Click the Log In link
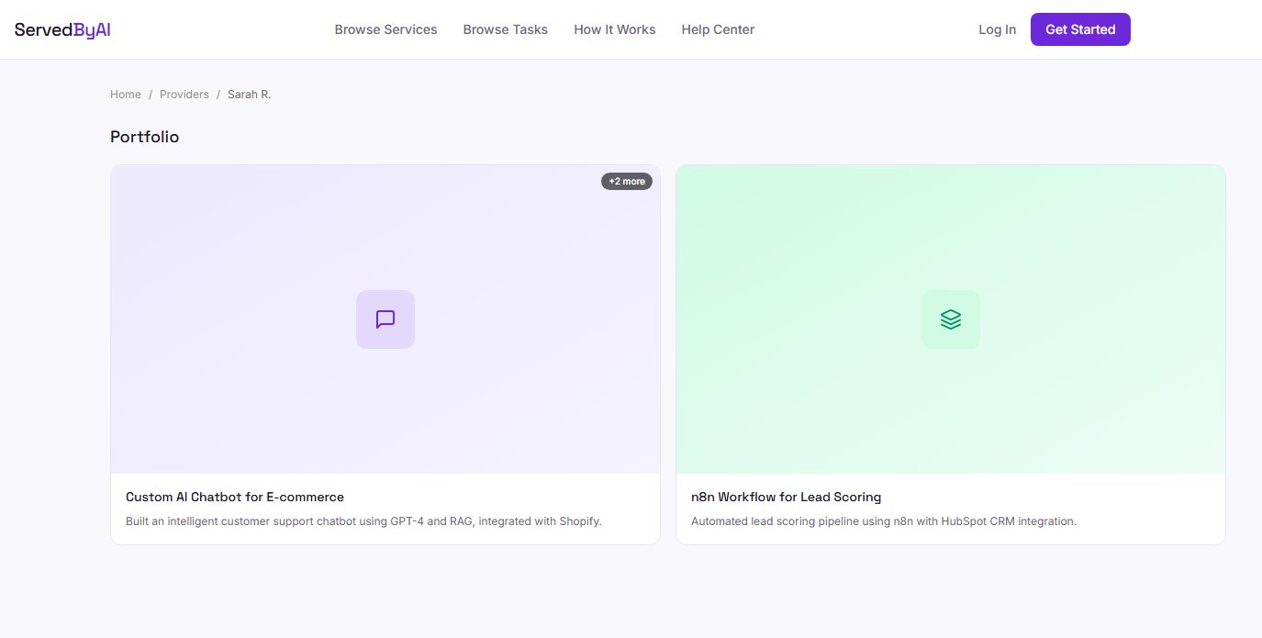This screenshot has width=1262, height=638. (x=997, y=29)
